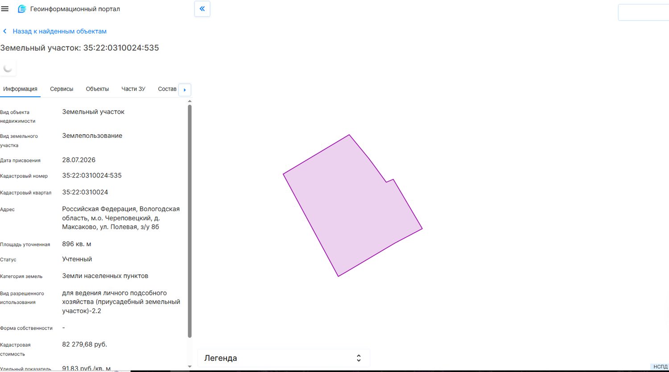The height and width of the screenshot is (372, 669).
Task: Click the heading Земельный участок: 35:22:0310024:535
Action: coord(79,48)
